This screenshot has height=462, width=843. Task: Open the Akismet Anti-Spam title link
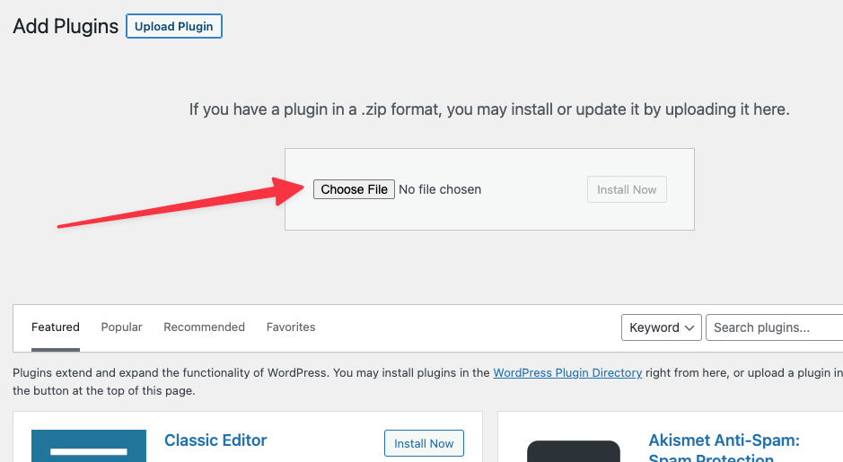pyautogui.click(x=724, y=448)
